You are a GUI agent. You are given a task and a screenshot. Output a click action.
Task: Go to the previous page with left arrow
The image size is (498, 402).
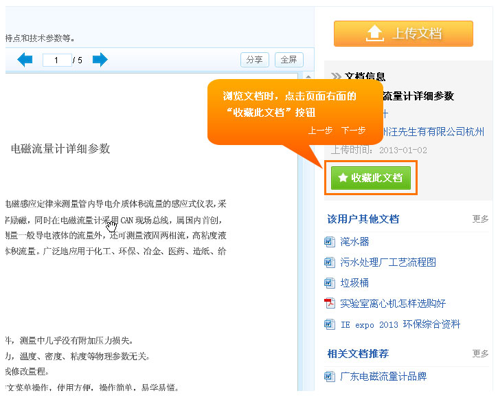pos(25,60)
